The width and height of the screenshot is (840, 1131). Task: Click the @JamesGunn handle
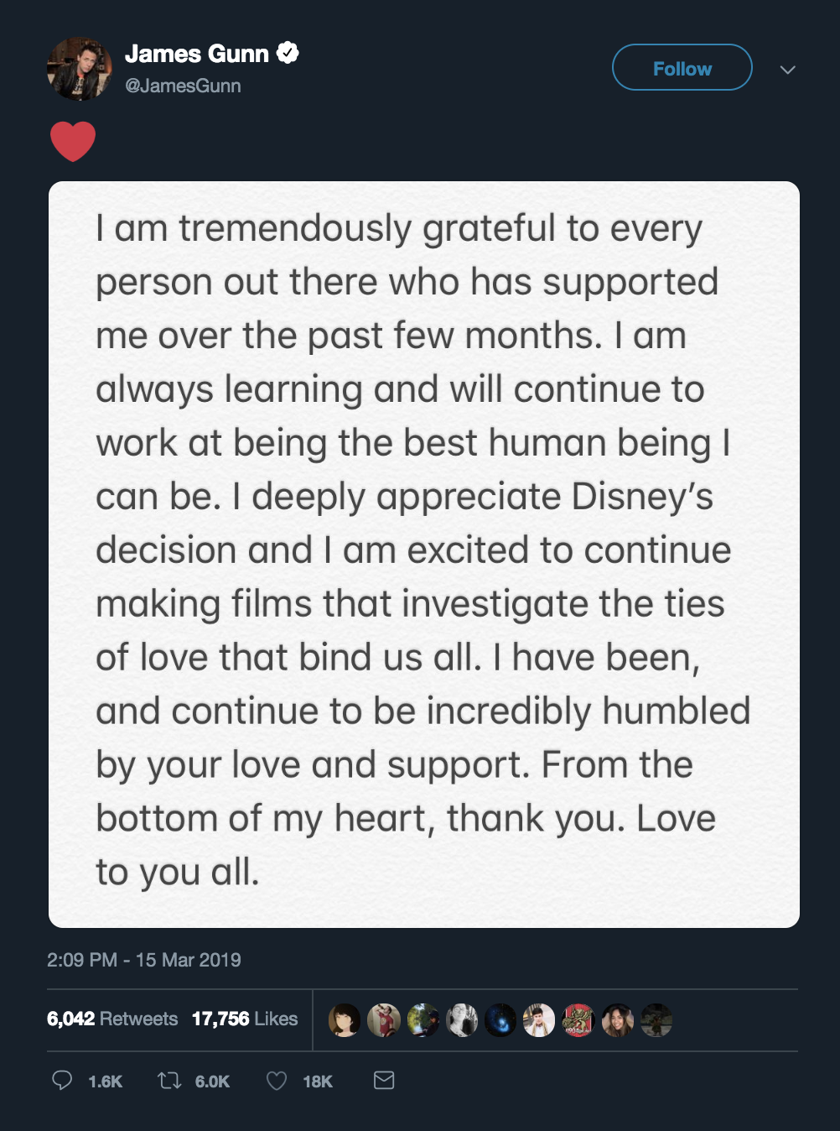(183, 86)
